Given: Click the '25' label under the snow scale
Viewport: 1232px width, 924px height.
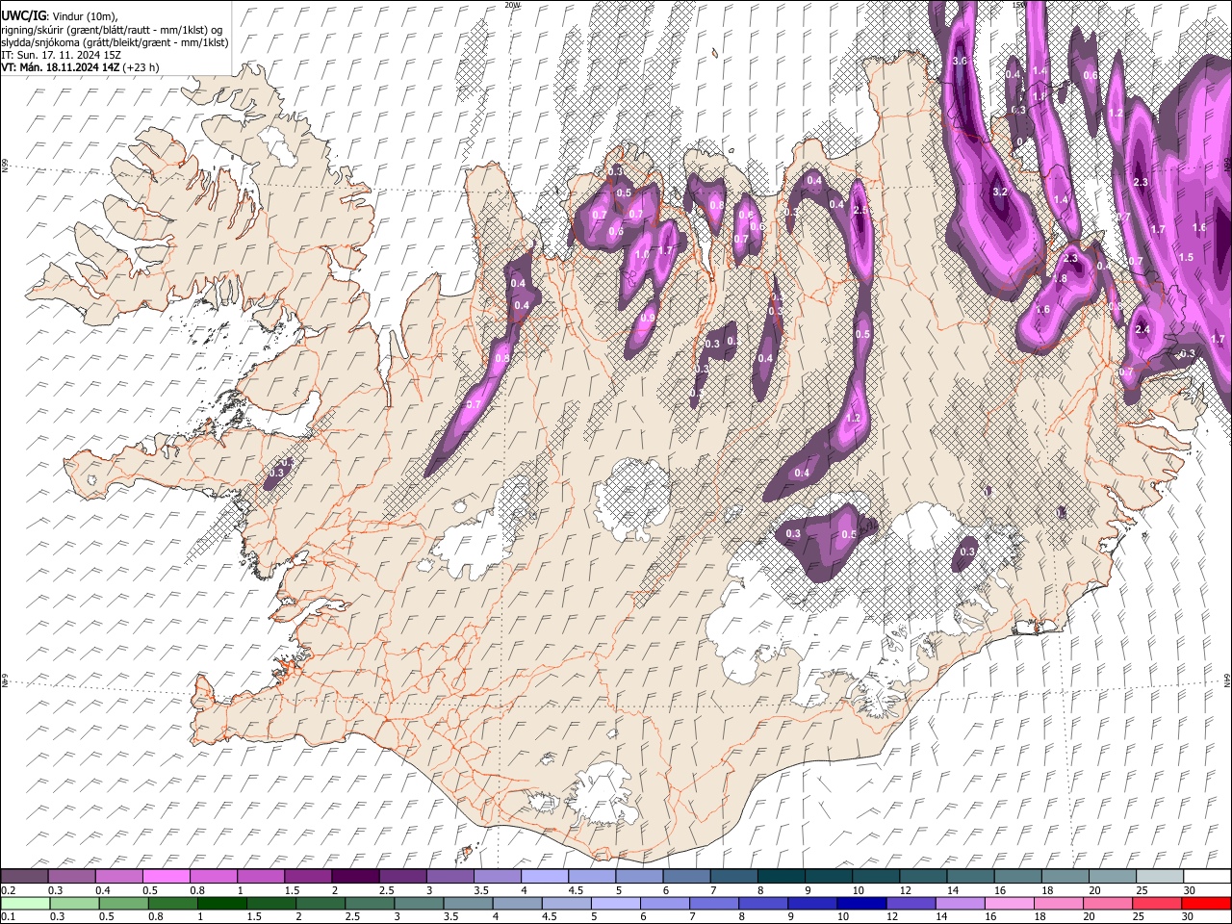Looking at the screenshot, I should tap(1142, 890).
